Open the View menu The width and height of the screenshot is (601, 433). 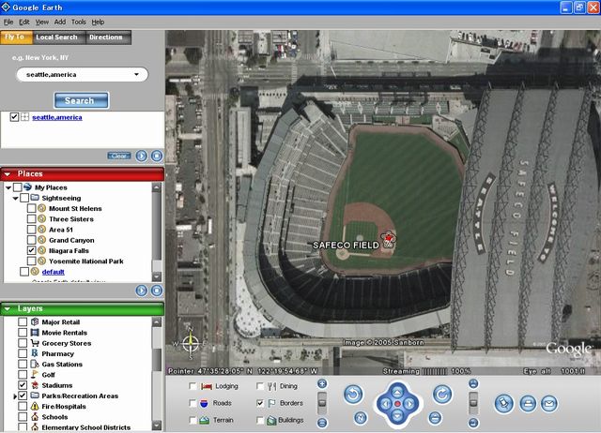click(42, 22)
